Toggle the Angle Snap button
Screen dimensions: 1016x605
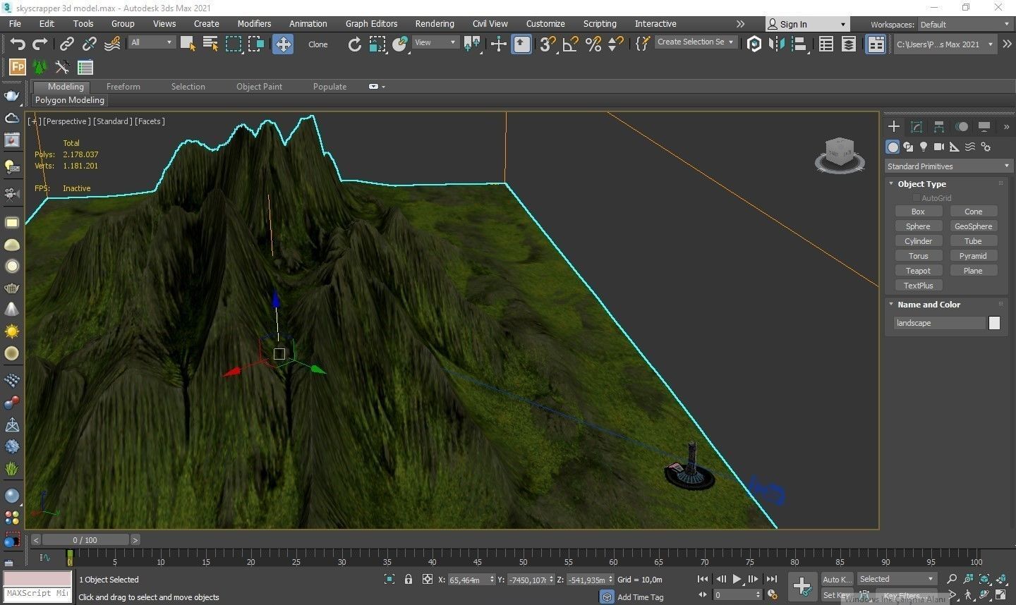click(570, 44)
